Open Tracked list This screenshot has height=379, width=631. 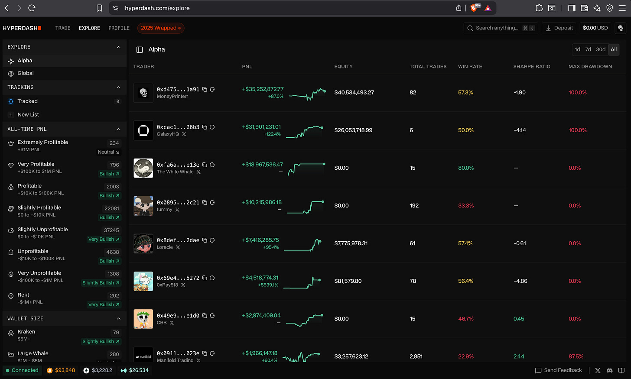[x=64, y=101]
